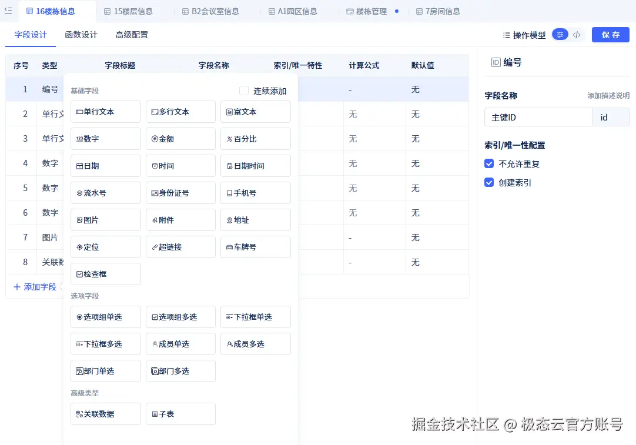
Task: Choose the 身份证号 field type
Action: click(180, 193)
